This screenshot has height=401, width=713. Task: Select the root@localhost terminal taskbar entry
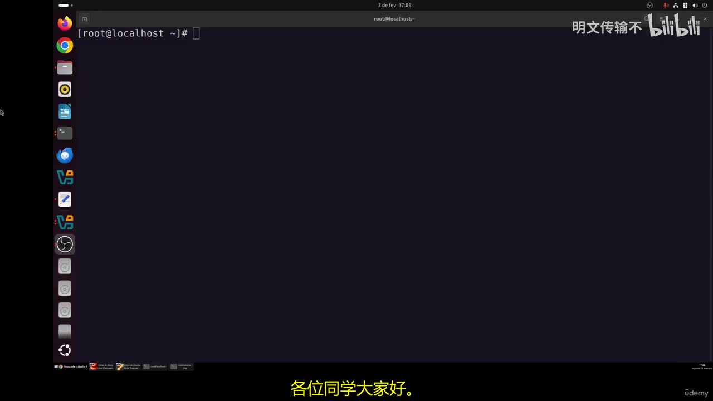[155, 366]
